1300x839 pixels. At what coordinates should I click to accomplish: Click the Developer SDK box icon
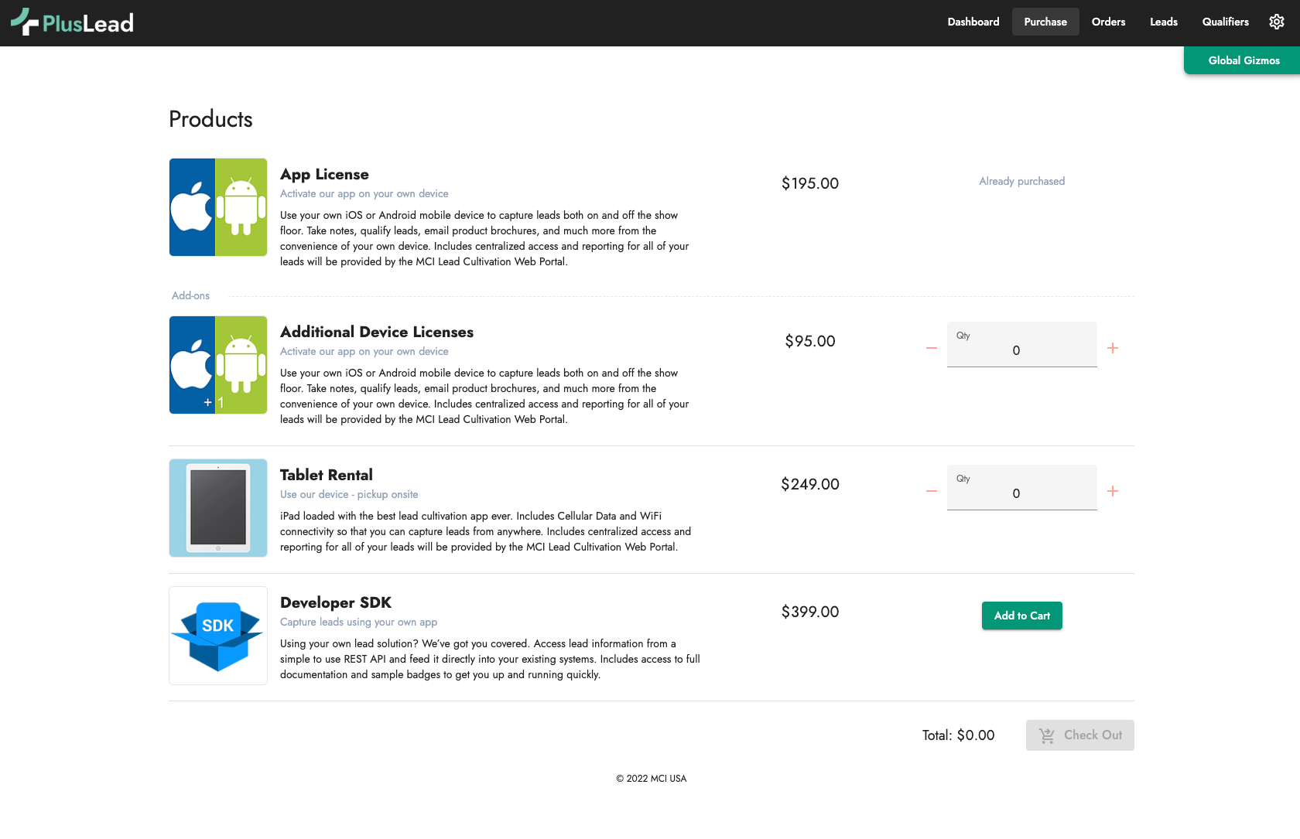218,636
